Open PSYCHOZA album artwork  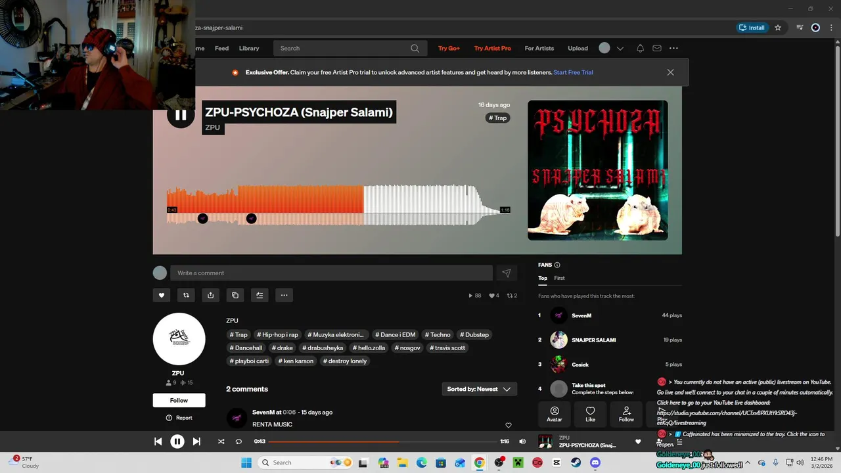(597, 170)
